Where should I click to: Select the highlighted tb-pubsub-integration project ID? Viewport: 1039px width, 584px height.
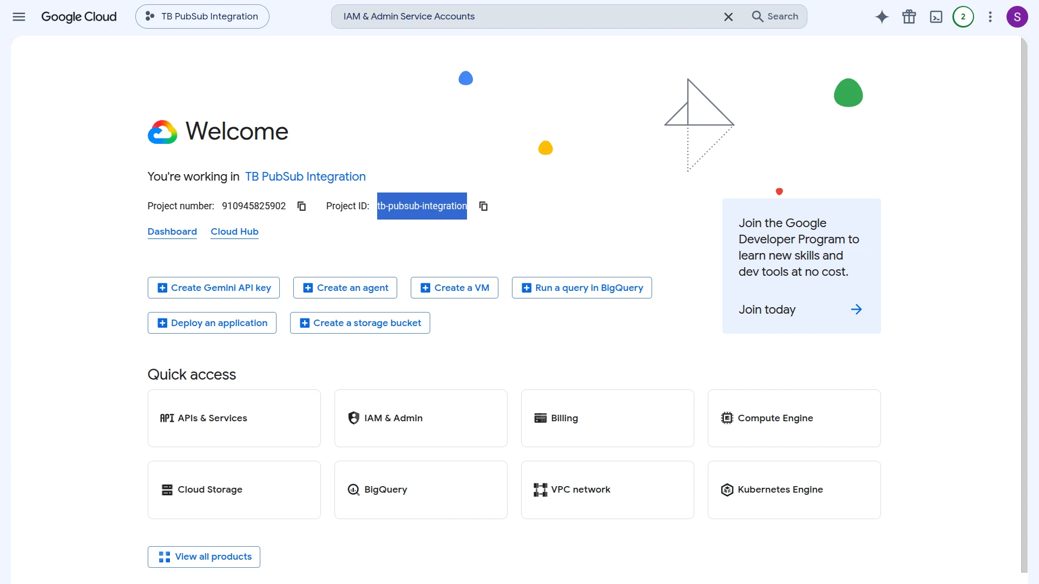(x=422, y=206)
